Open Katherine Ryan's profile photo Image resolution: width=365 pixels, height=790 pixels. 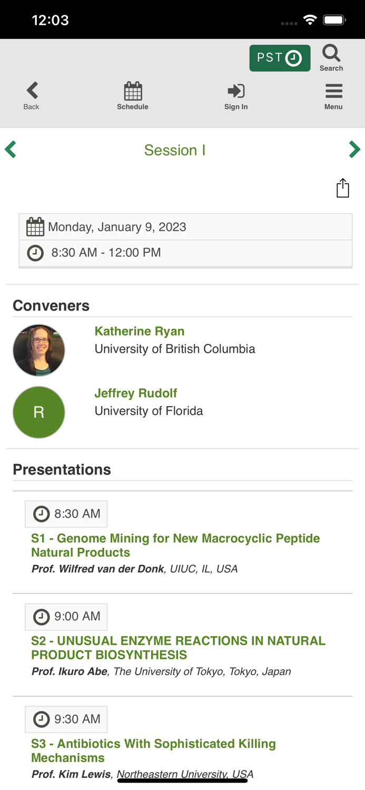(39, 350)
